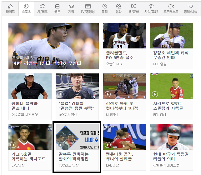Screen dimensions: 201x175
Task: Click the 책/문화 book icon
Action: [133, 6]
